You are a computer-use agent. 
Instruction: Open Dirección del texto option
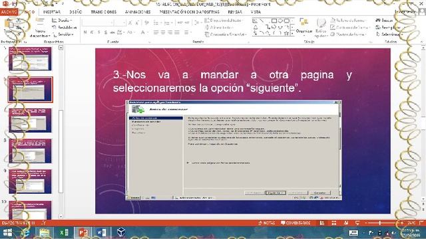[224, 21]
